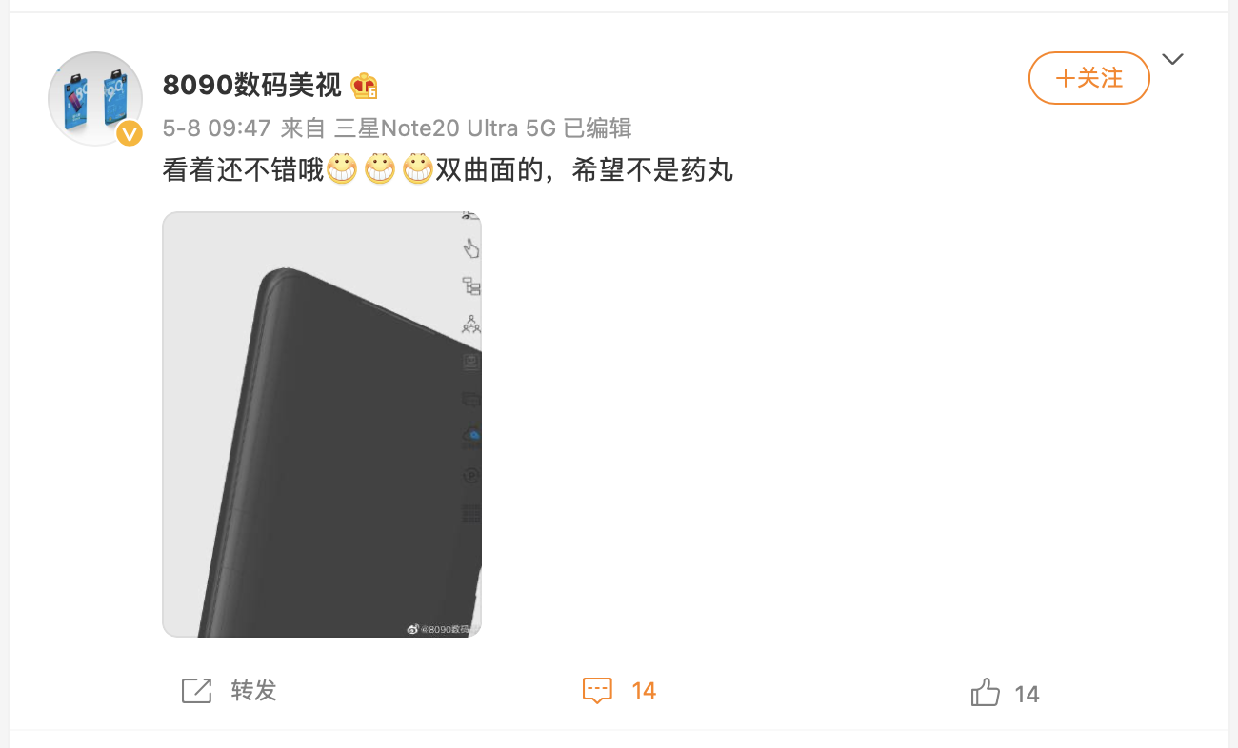Image resolution: width=1238 pixels, height=748 pixels.
Task: Open comments via the speech bubble icon
Action: point(597,691)
